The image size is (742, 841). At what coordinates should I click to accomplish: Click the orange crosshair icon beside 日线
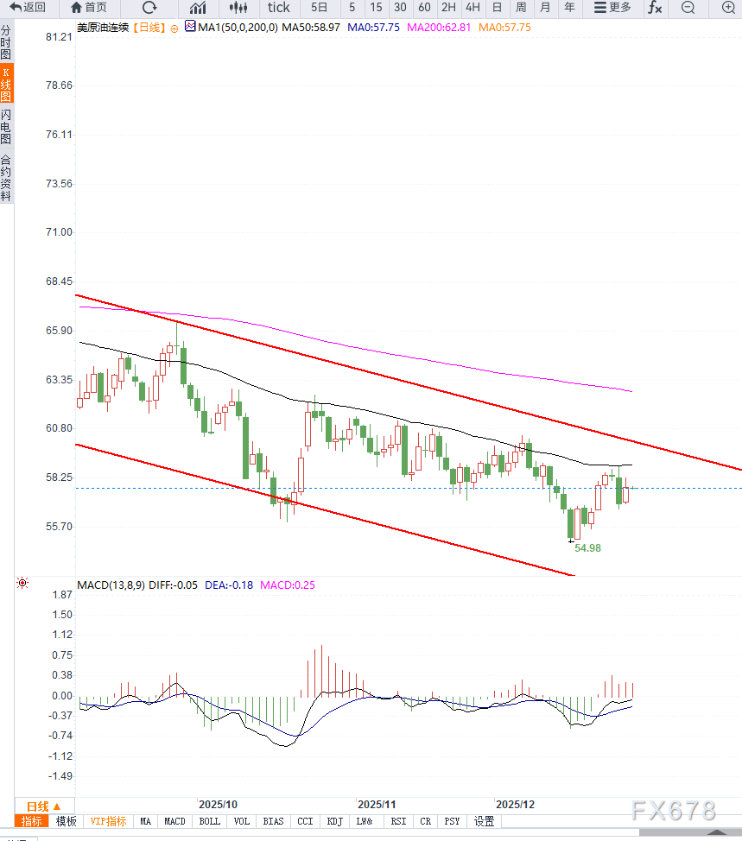click(x=174, y=28)
